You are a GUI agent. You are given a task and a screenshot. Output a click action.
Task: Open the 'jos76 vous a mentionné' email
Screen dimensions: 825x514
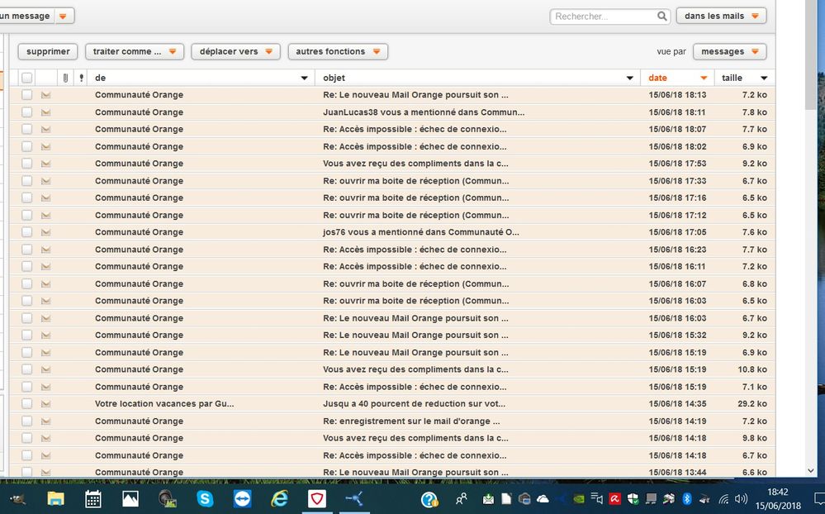pos(421,232)
